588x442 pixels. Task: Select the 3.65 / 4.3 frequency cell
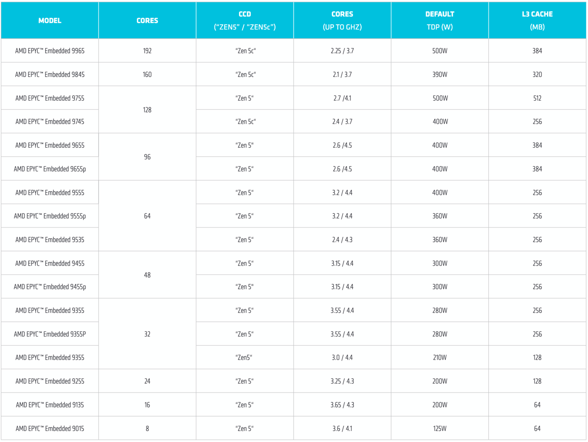pyautogui.click(x=342, y=405)
